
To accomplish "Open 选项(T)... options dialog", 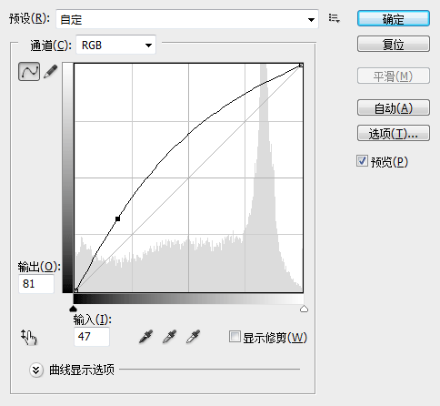I will pos(394,133).
